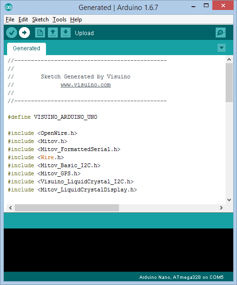This screenshot has width=237, height=285.
Task: Create a new sketch via page icon
Action: 40,33
